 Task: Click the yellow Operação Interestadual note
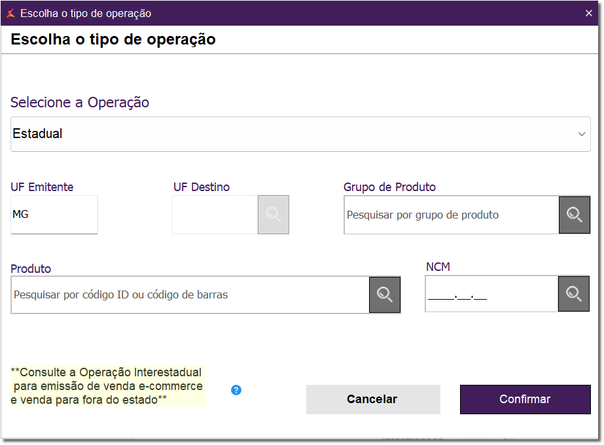tap(107, 386)
